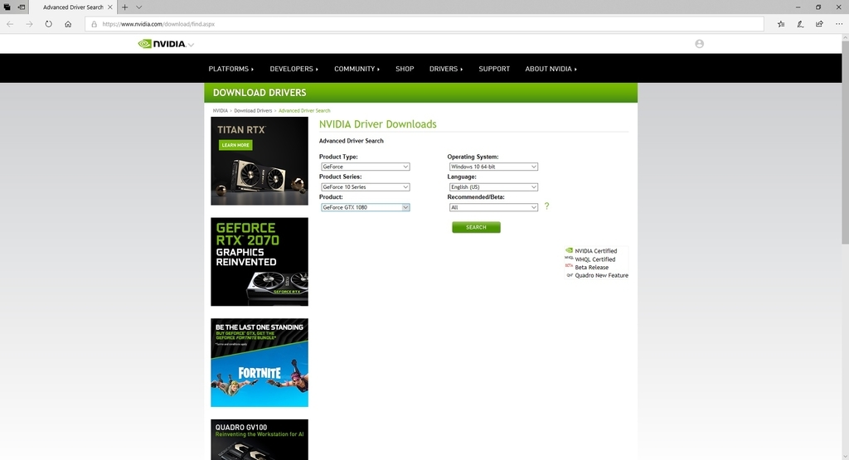Click the green question mark help icon
Viewport: 849px width, 460px height.
(x=547, y=206)
